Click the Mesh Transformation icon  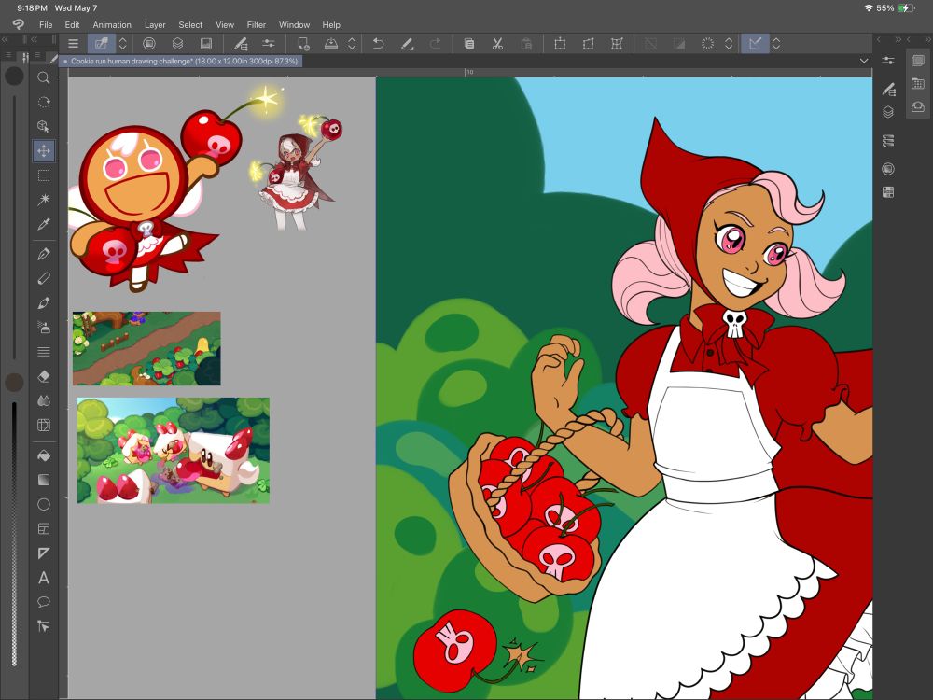(617, 44)
